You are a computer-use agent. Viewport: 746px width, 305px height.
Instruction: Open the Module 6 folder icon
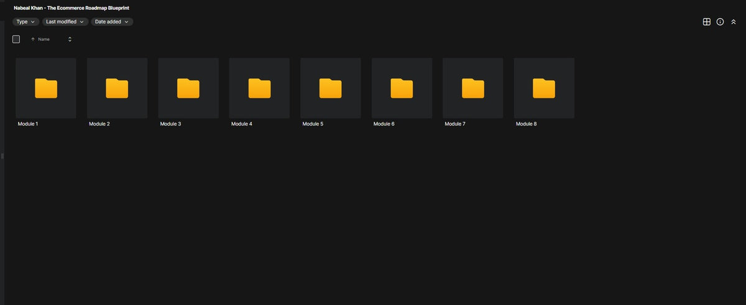[402, 88]
